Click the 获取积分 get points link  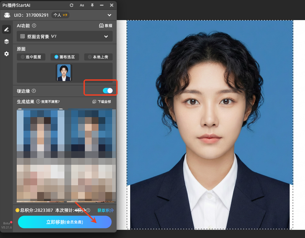[105, 210]
